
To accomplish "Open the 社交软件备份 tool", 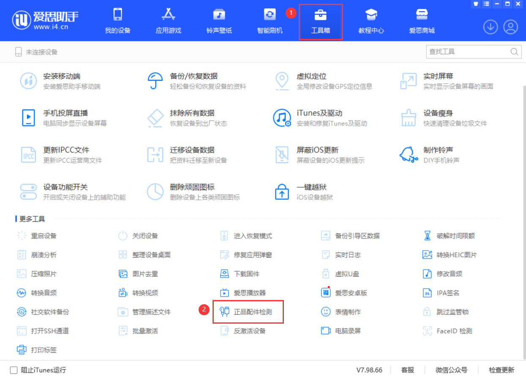I will pyautogui.click(x=43, y=312).
